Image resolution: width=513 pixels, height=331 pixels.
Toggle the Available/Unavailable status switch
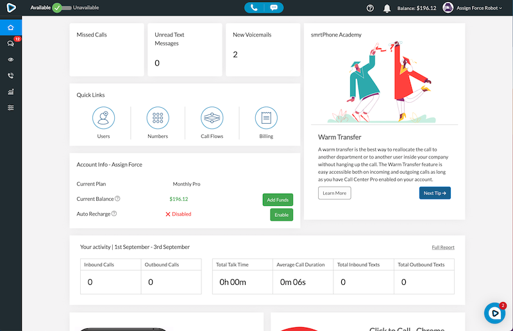(x=62, y=8)
